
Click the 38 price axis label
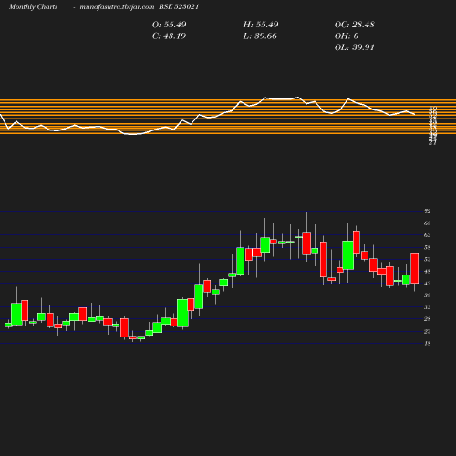pos(428,295)
